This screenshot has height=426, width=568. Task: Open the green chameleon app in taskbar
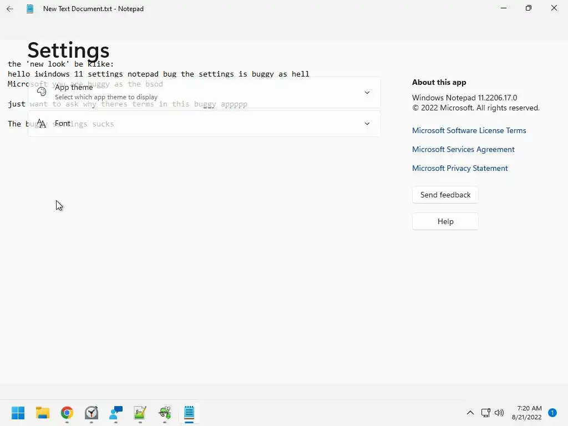tap(165, 413)
